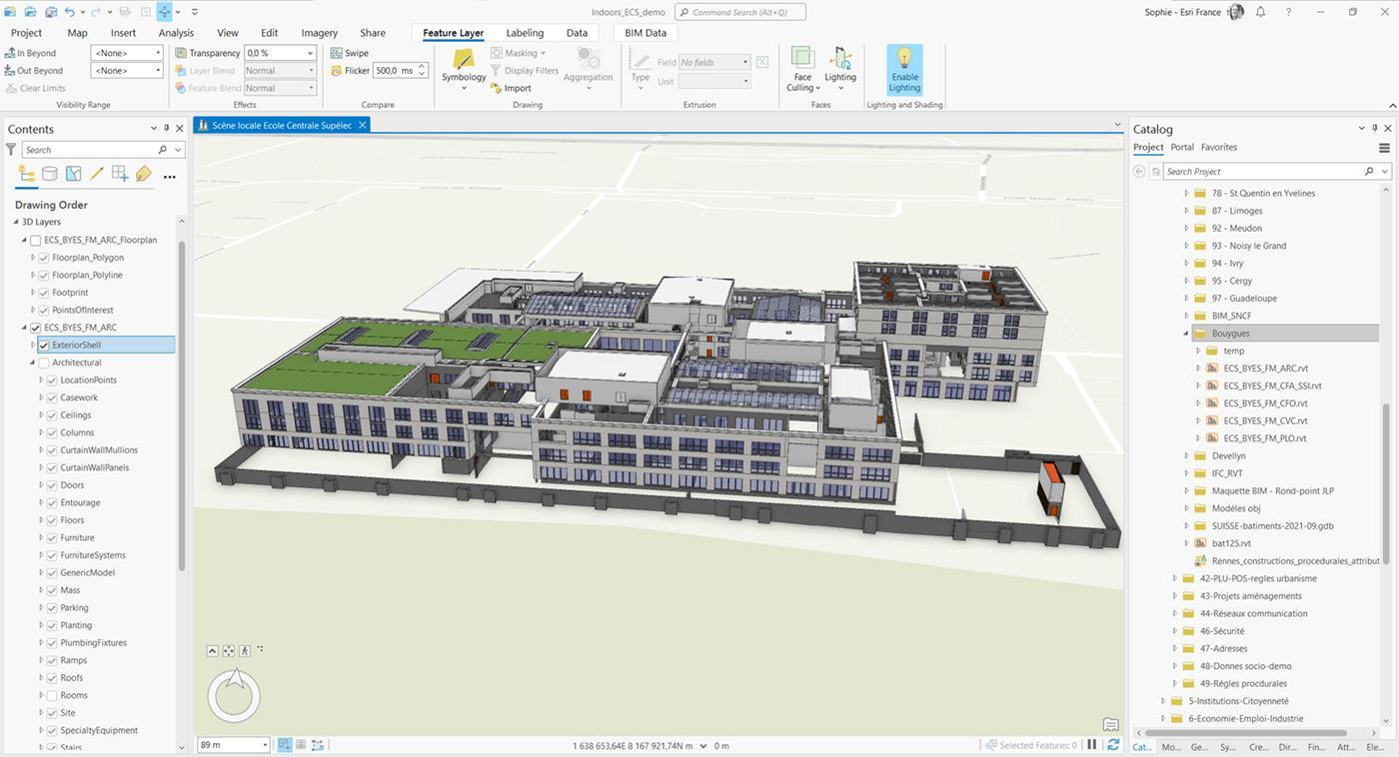The height and width of the screenshot is (757, 1399).
Task: Click the Contents pane vertical scrollbar
Action: pyautogui.click(x=182, y=406)
